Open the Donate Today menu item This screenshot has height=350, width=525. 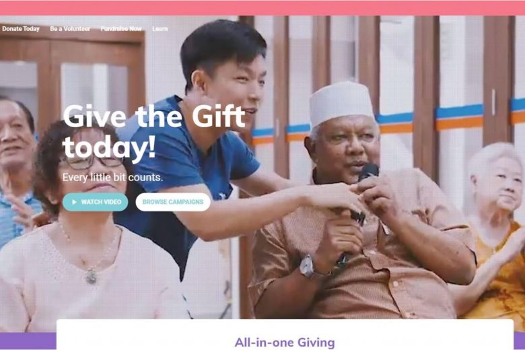pyautogui.click(x=21, y=29)
